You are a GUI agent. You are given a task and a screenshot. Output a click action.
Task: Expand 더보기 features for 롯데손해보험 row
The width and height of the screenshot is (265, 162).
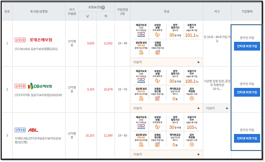point(167,62)
